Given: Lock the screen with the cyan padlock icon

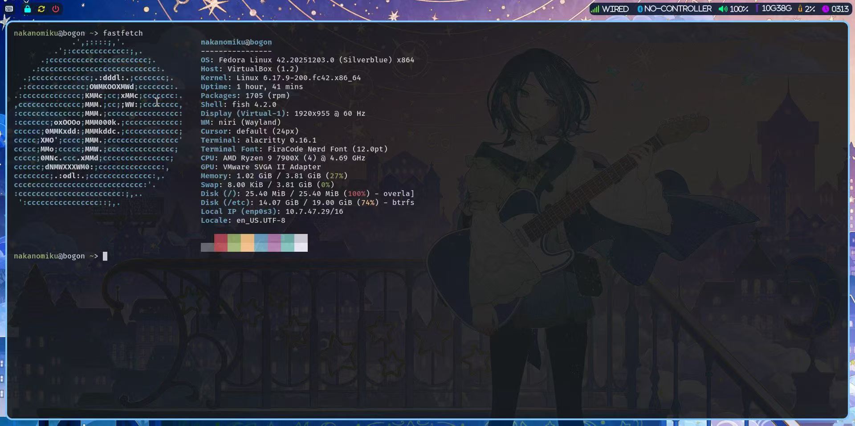Looking at the screenshot, I should 27,9.
